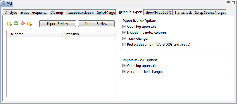The image size is (237, 104).
Task: Select the Swap Source/Target tab
Action: point(210,13)
